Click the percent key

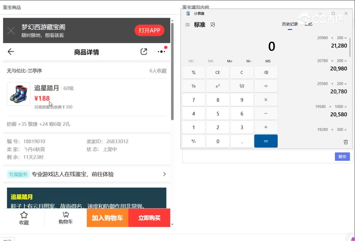pyautogui.click(x=194, y=73)
